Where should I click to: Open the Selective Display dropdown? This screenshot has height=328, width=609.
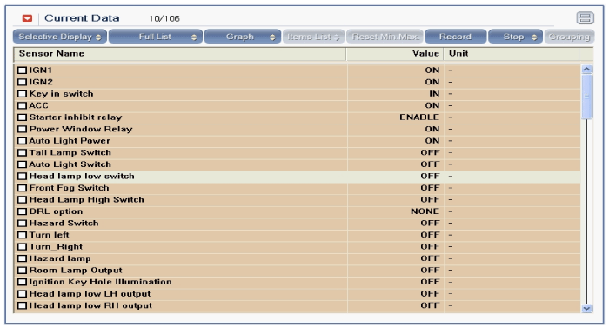[59, 37]
